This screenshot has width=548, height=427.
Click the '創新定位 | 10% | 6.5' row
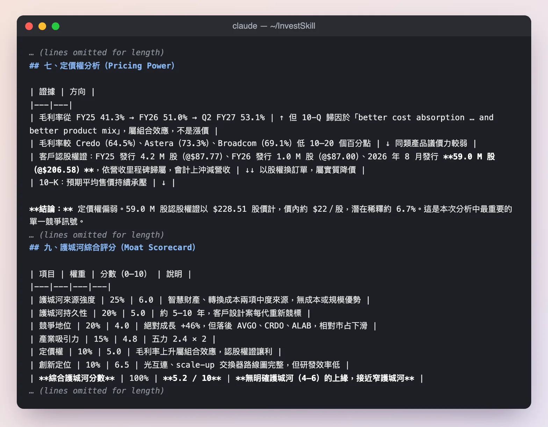click(189, 365)
